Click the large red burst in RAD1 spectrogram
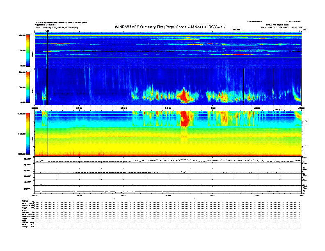 [184, 96]
